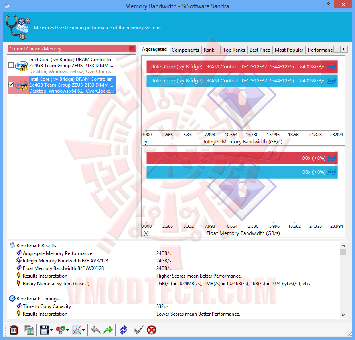Click the results panel scroll-down arrow

(343, 315)
